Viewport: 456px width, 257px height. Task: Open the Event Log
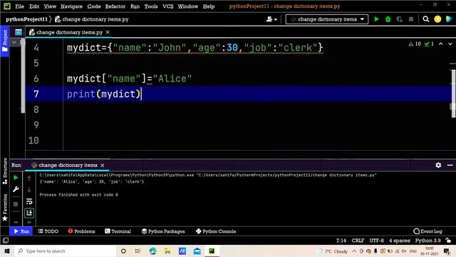427,231
